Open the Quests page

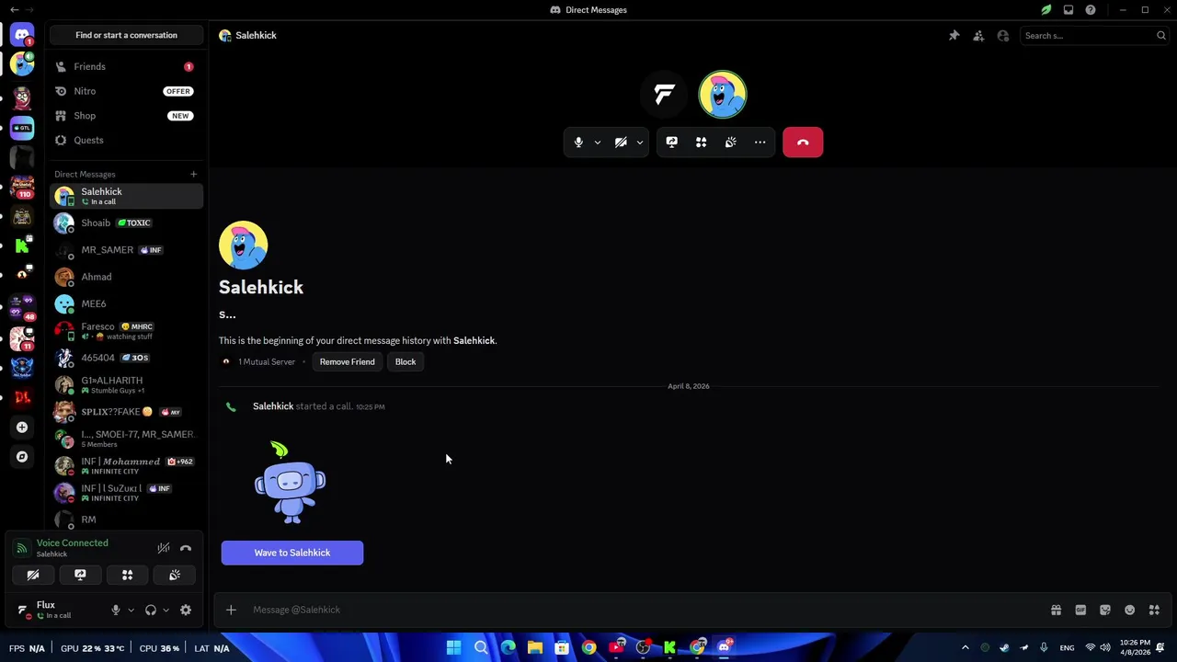click(127, 140)
